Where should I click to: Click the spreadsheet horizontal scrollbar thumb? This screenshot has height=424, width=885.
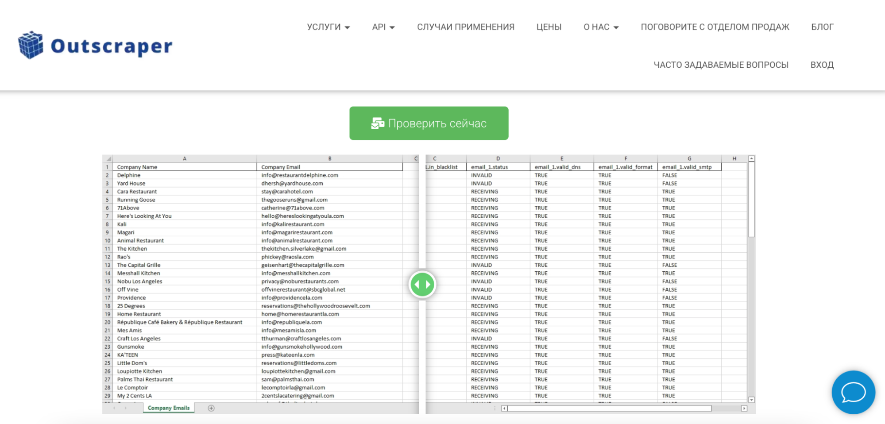[610, 409]
